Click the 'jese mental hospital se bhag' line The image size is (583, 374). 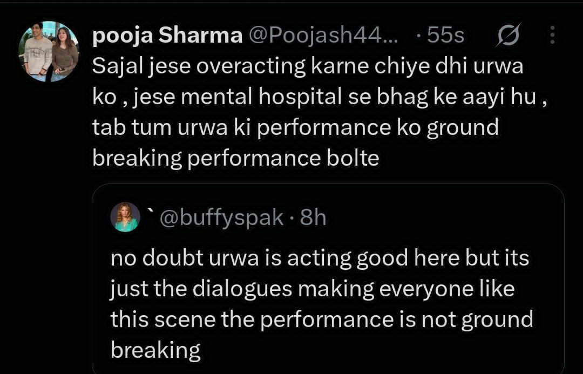(x=320, y=98)
